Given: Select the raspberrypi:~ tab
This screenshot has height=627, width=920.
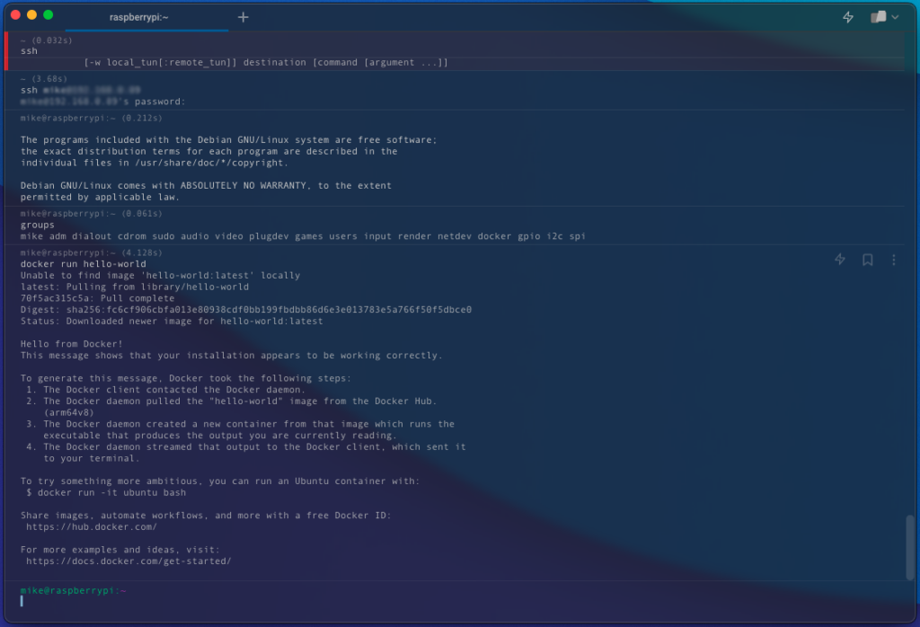Looking at the screenshot, I should (139, 17).
